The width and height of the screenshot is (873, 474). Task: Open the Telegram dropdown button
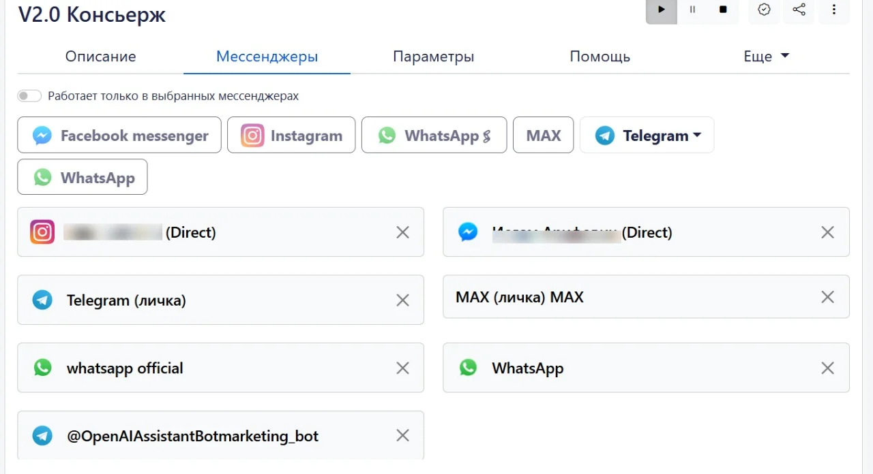[x=647, y=136]
